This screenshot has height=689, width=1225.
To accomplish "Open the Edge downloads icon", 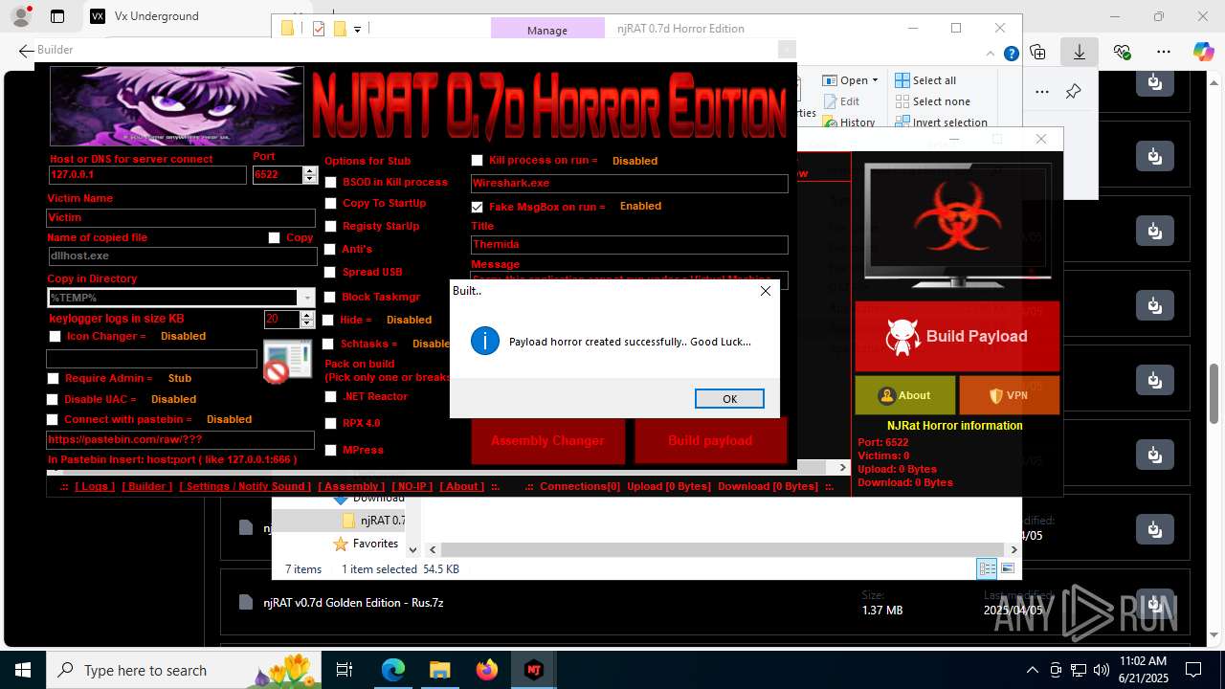I will (1080, 52).
